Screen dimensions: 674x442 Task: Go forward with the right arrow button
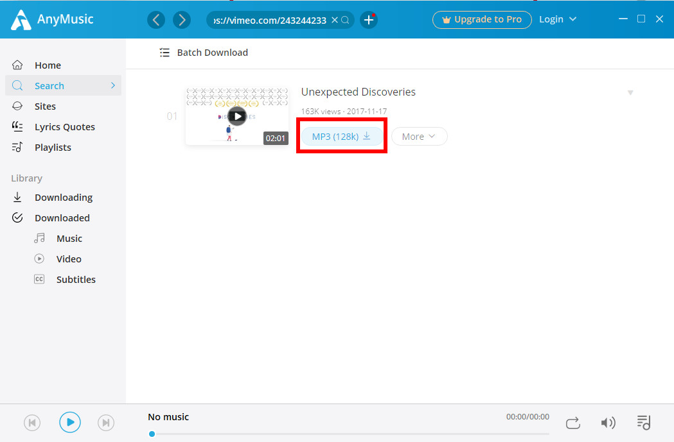(182, 20)
